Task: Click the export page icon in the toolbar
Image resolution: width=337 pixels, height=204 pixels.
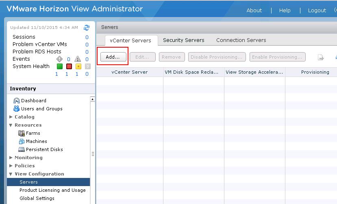Action: tap(321, 57)
